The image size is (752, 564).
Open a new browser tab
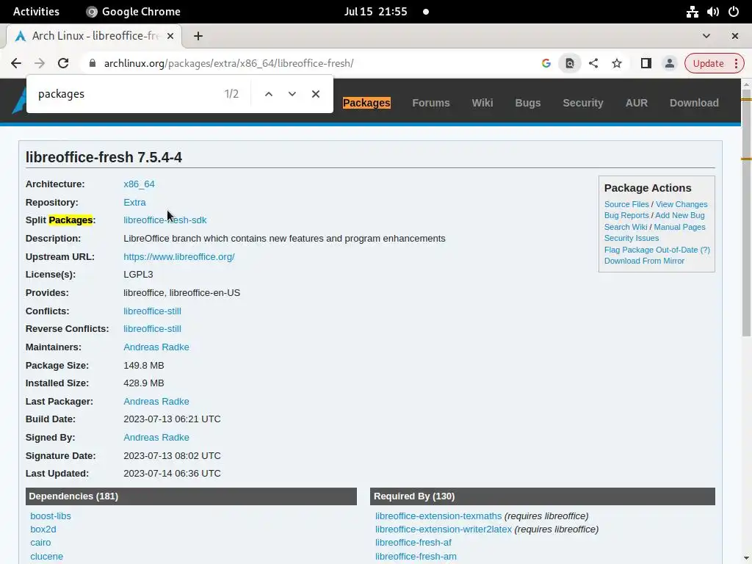pos(198,36)
